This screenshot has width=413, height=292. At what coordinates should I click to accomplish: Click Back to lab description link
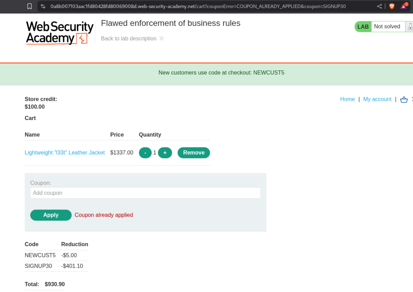click(x=129, y=38)
